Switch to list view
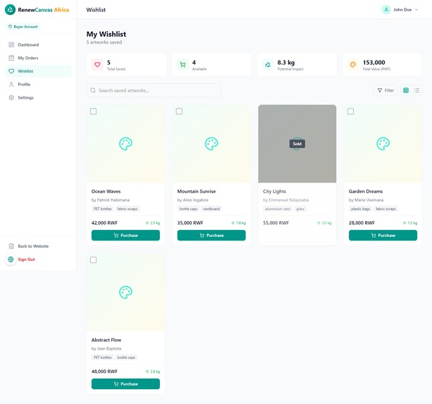Viewport: 432px width, 404px height. tap(416, 90)
